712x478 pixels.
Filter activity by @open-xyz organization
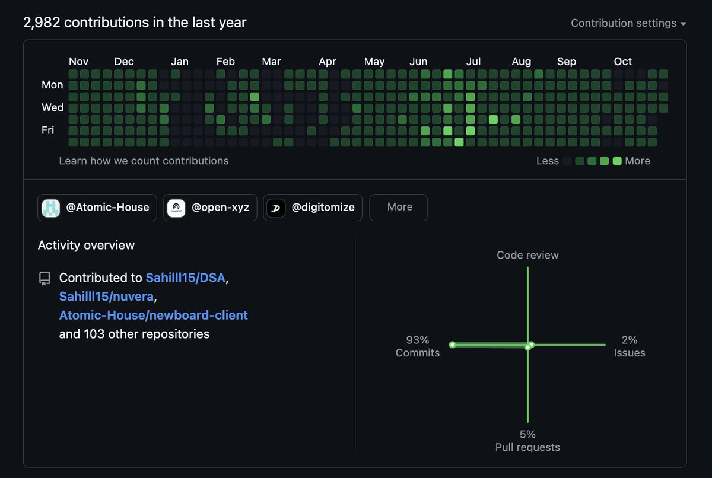coord(210,208)
